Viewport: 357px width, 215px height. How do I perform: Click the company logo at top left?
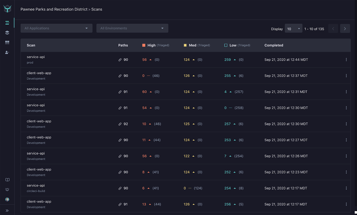[x=7, y=8]
